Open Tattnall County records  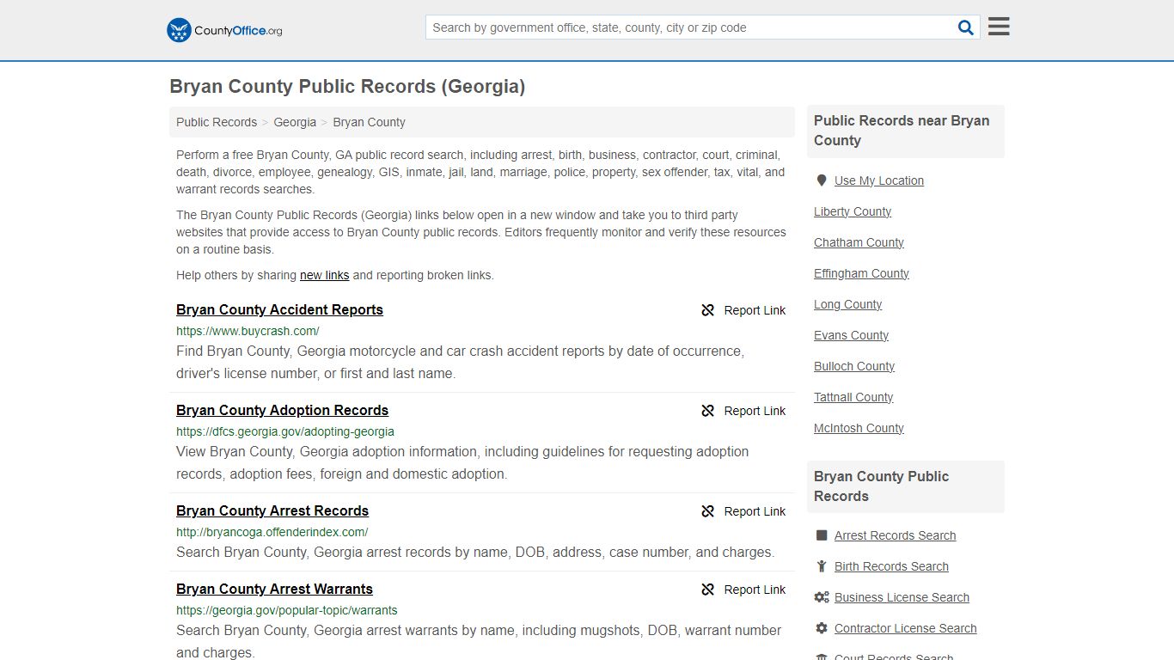pyautogui.click(x=853, y=397)
